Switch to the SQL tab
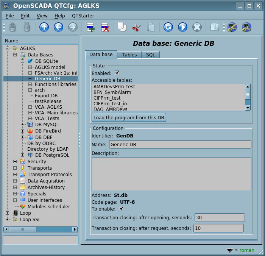This screenshot has height=256, width=265. [151, 55]
